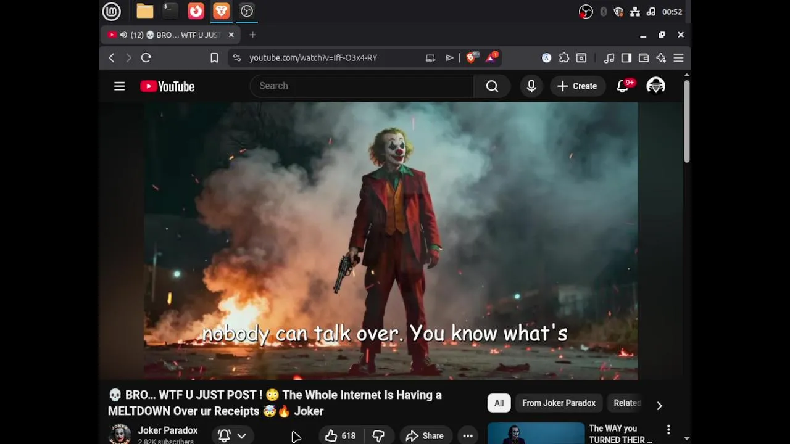Open the Joker Paradox channel avatar

coord(119,434)
